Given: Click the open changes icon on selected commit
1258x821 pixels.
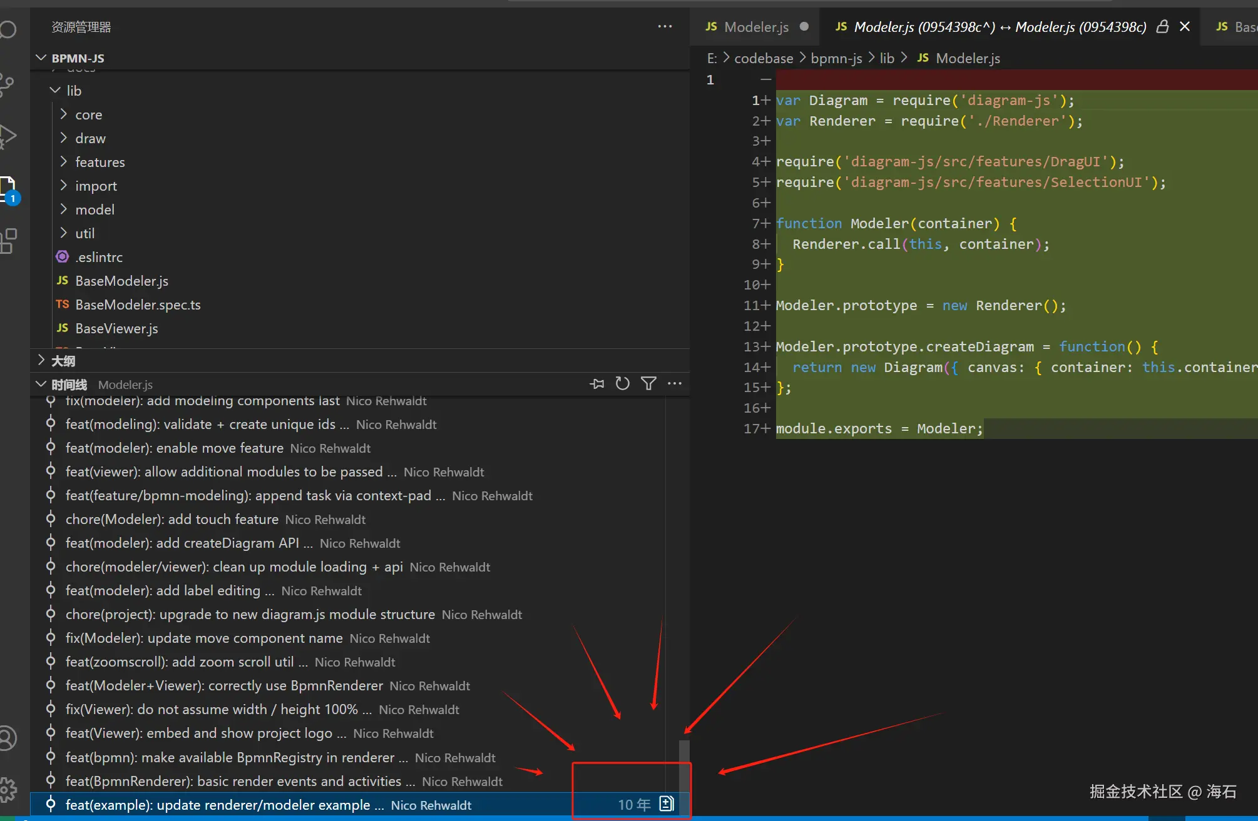Looking at the screenshot, I should pos(667,804).
